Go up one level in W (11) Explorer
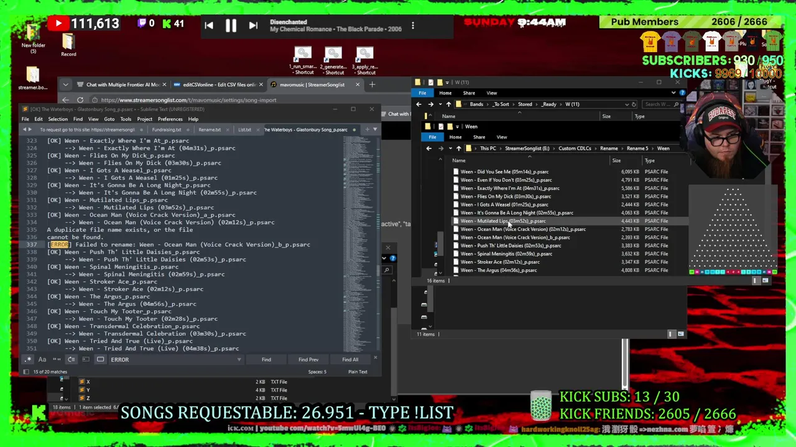This screenshot has height=447, width=796. tap(448, 104)
